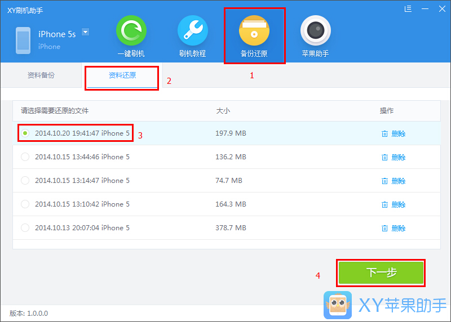Pick the 2014.10.15 13:10:42 backup radio button
Screen dimensions: 451x322
click(25, 204)
